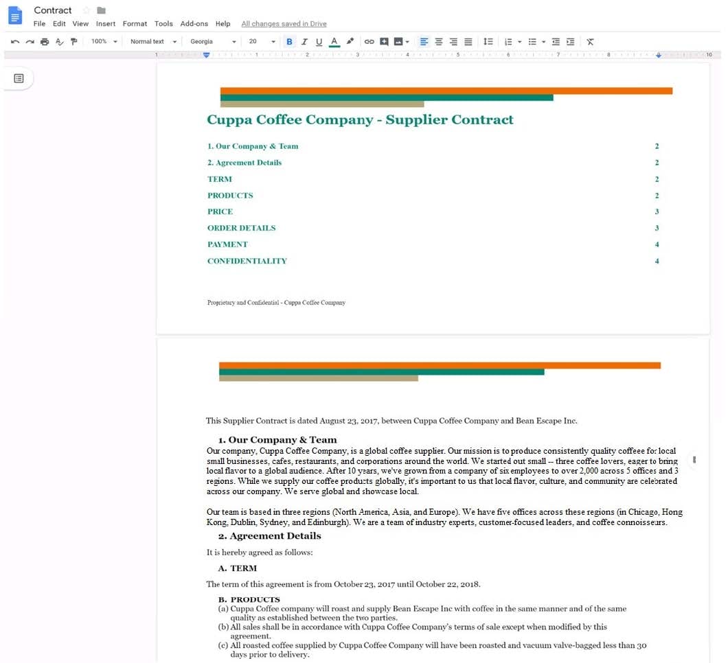Expand the Normal text style dropdown
The image size is (728, 663).
(x=153, y=42)
